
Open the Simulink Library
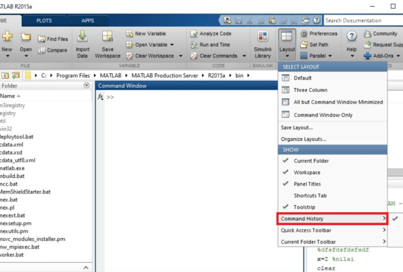(x=262, y=45)
